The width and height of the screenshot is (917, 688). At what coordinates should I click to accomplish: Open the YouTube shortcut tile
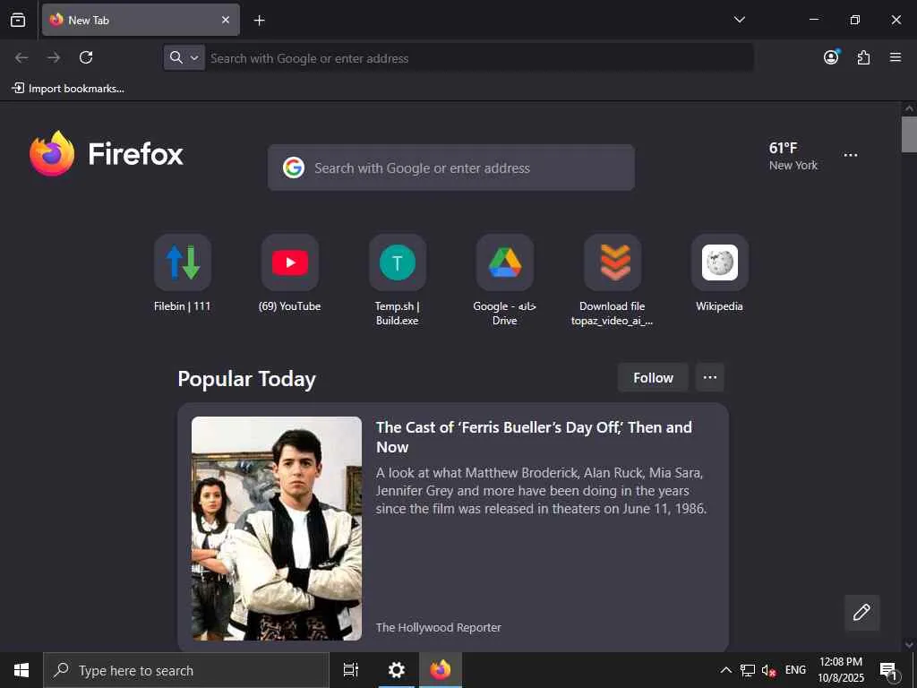290,274
